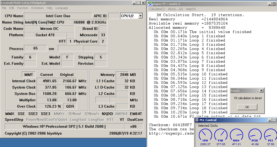The width and height of the screenshot is (277, 147).
Task: Click the MMT button
Action: 29,75
